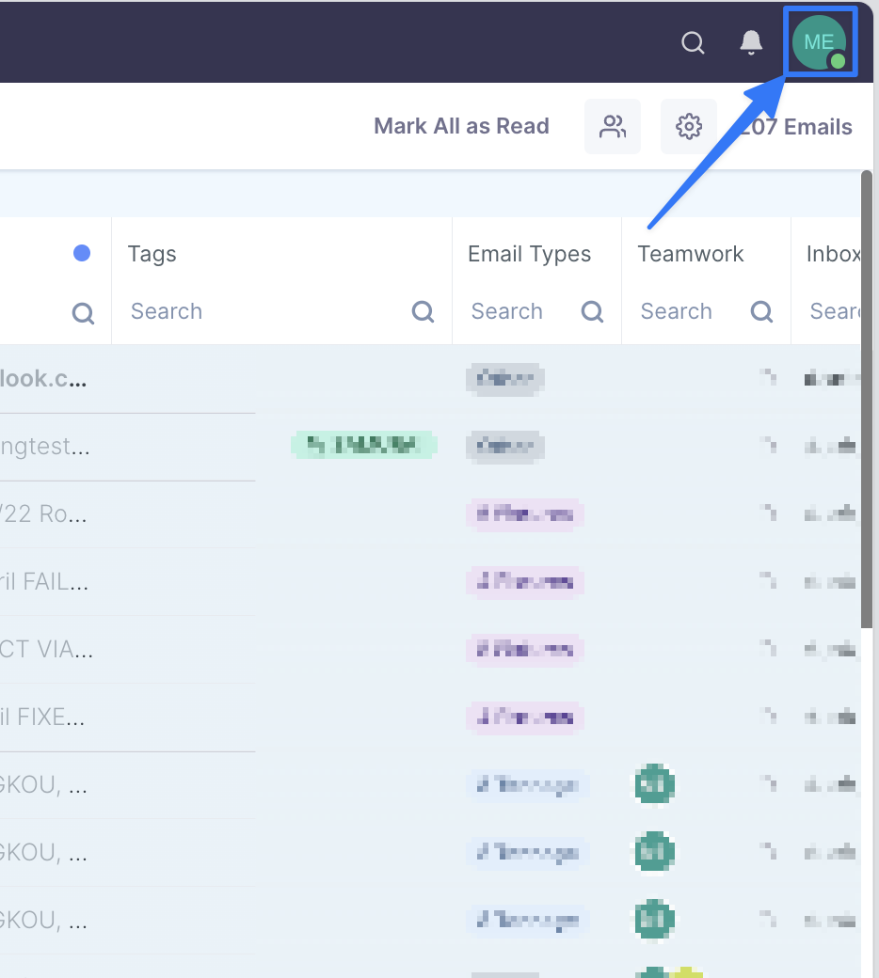Open the team members icon button
This screenshot has width=879, height=978.
point(613,126)
